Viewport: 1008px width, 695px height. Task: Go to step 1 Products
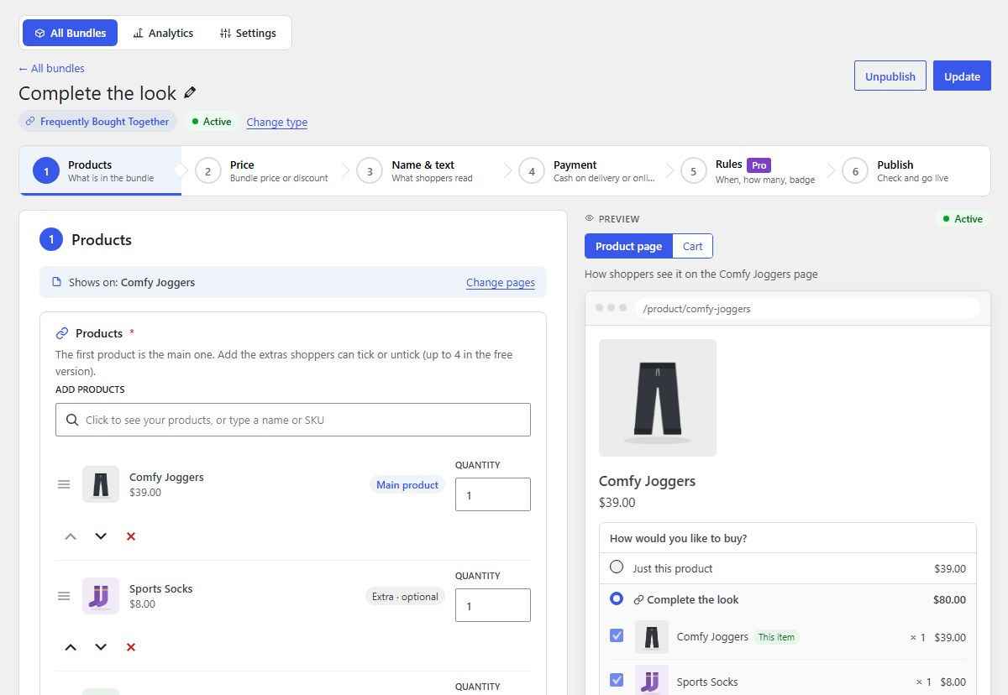click(101, 171)
